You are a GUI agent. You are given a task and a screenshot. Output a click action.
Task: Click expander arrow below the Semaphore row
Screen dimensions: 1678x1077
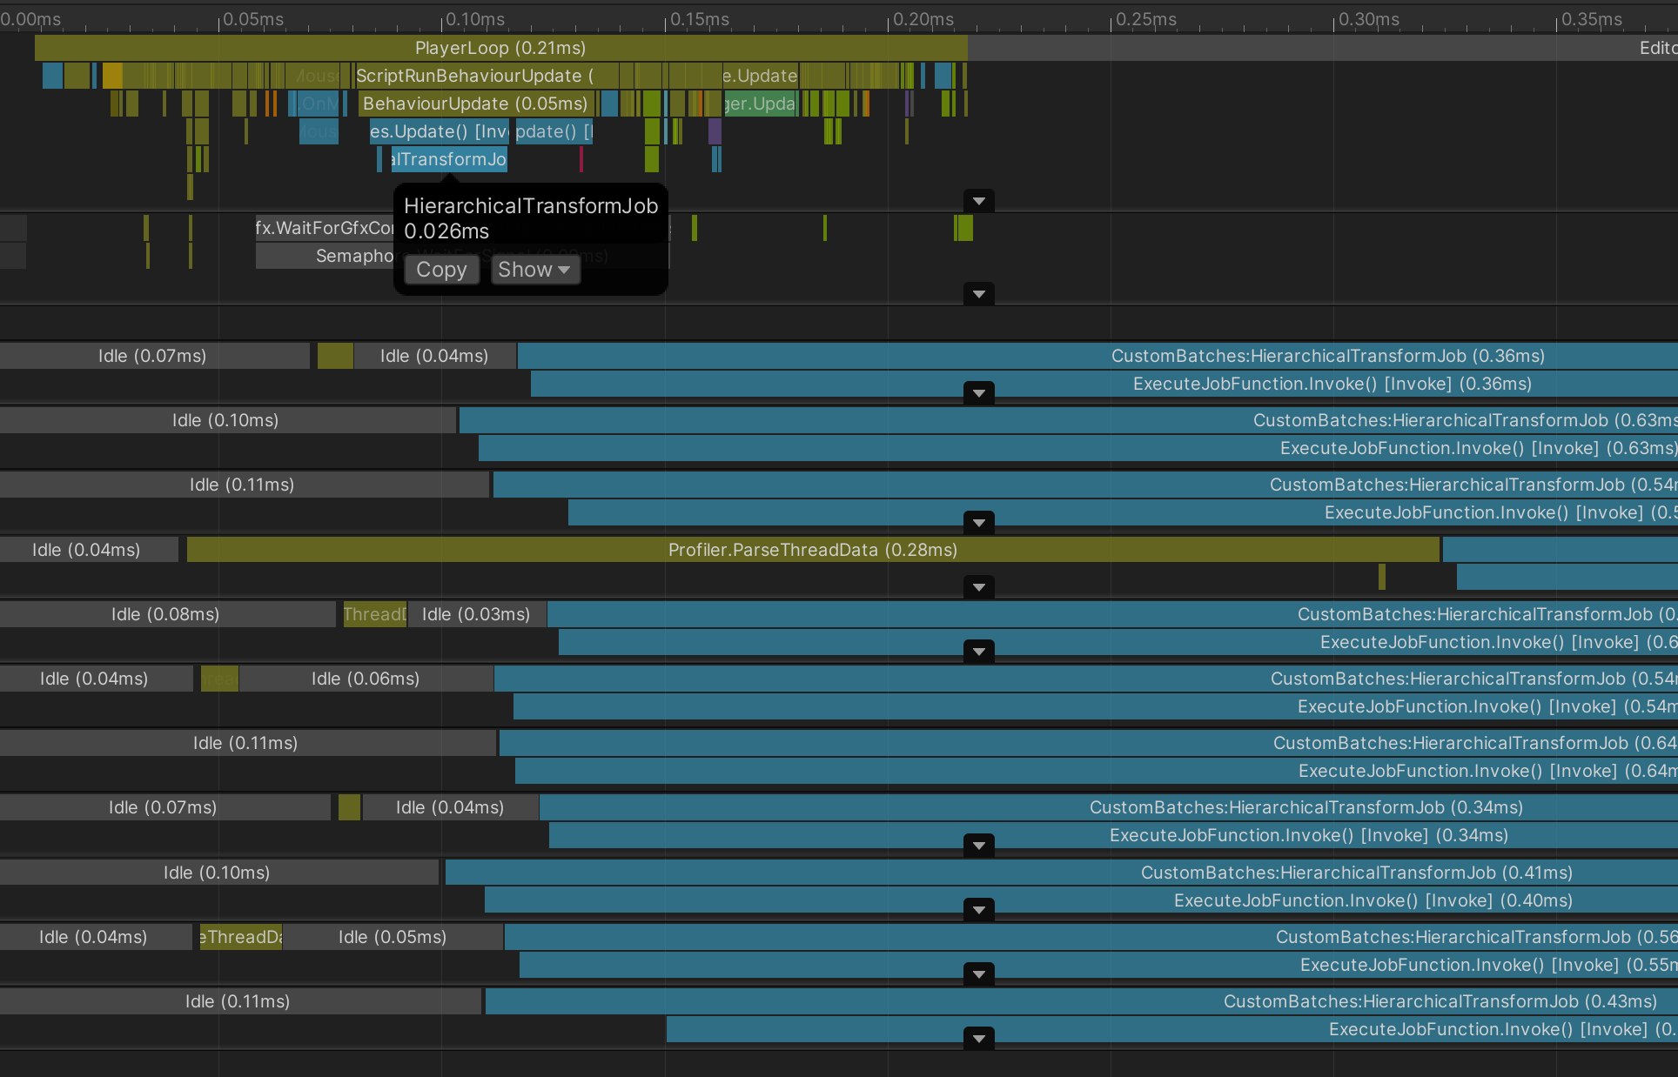click(978, 294)
